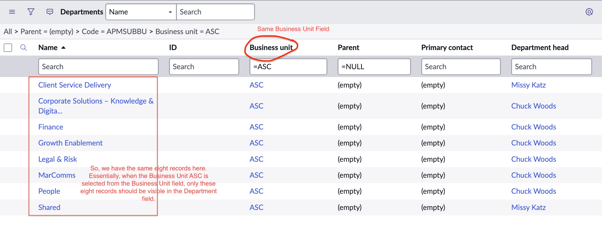Click the Name column sort arrow

point(63,47)
